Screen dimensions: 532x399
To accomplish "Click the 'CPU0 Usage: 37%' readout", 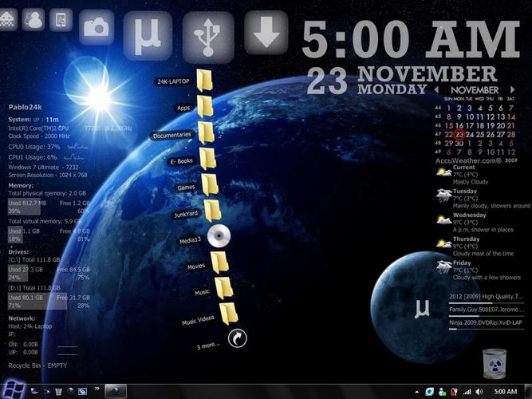I will 34,147.
